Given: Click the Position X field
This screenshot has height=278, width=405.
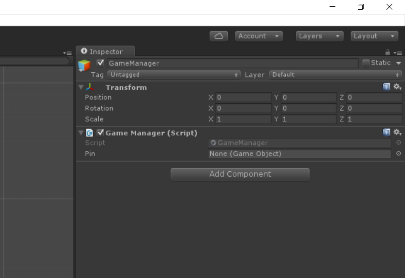Looking at the screenshot, I should pos(243,98).
